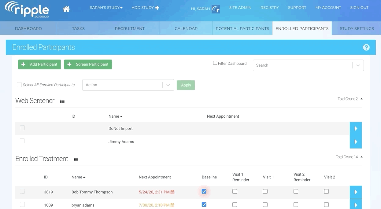Enable the Filter Dashboard checkbox
This screenshot has height=209, width=381.
[215, 63]
